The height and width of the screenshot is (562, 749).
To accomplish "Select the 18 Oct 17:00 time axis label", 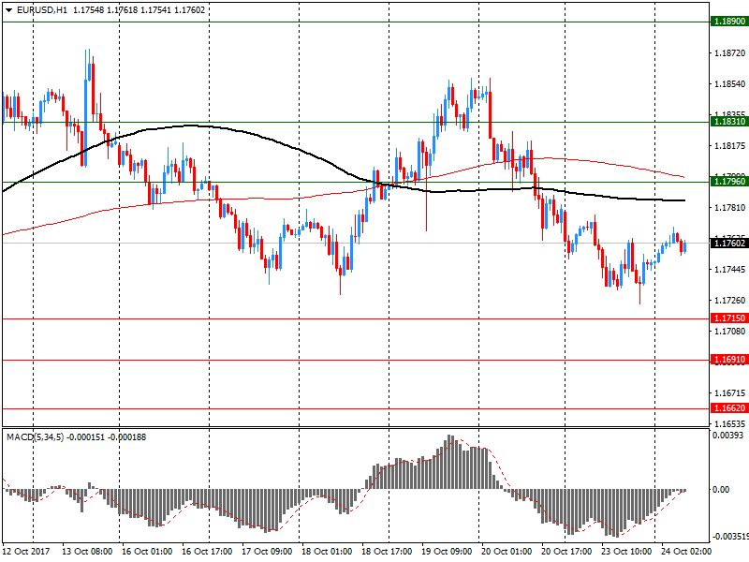I will click(x=387, y=552).
